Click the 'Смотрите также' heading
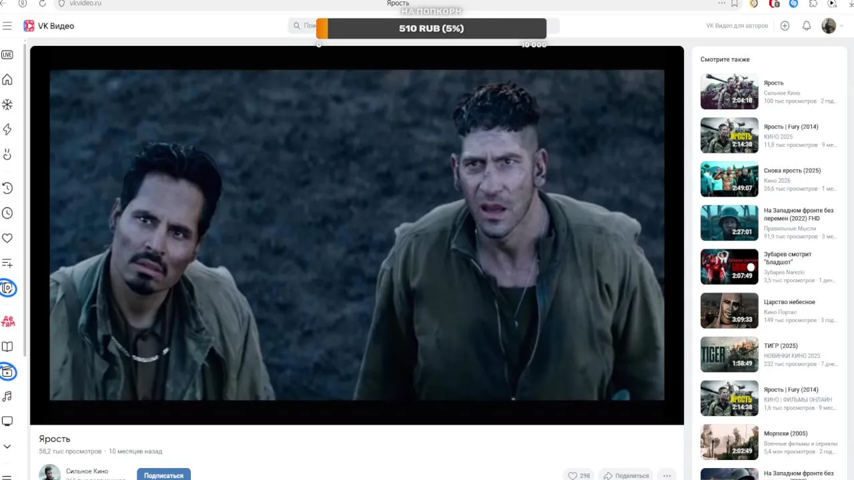The width and height of the screenshot is (854, 480). [725, 59]
